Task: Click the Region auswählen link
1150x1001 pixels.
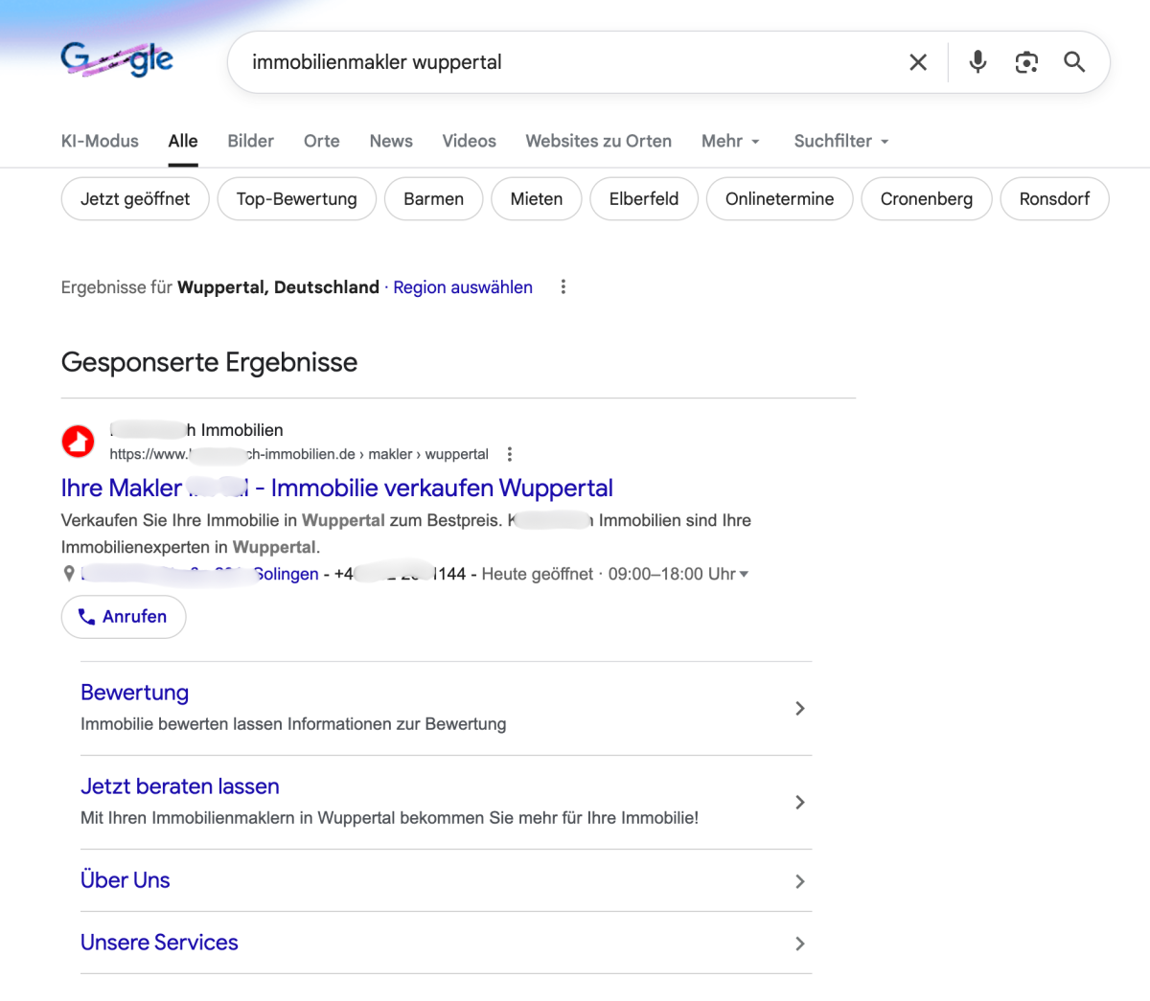Action: click(463, 287)
